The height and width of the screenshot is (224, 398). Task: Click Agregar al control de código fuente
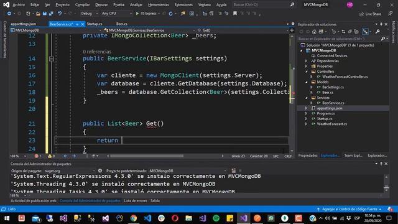click(x=349, y=209)
